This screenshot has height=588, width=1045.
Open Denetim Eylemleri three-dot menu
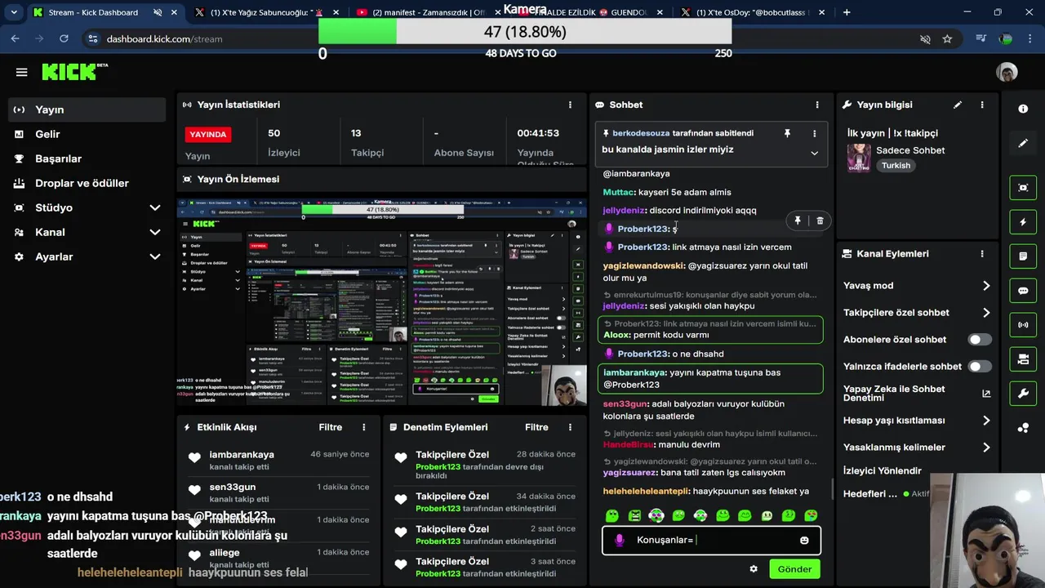pos(570,427)
